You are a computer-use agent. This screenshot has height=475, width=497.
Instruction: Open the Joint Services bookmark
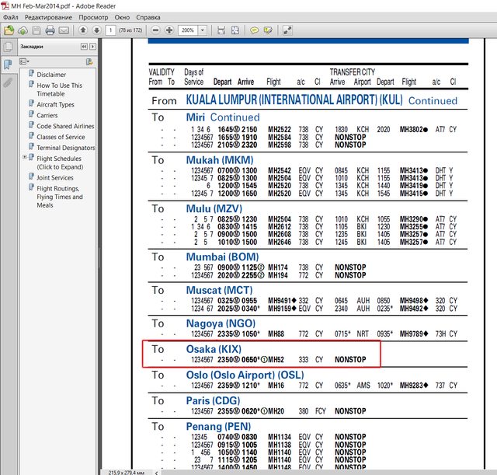coord(55,178)
